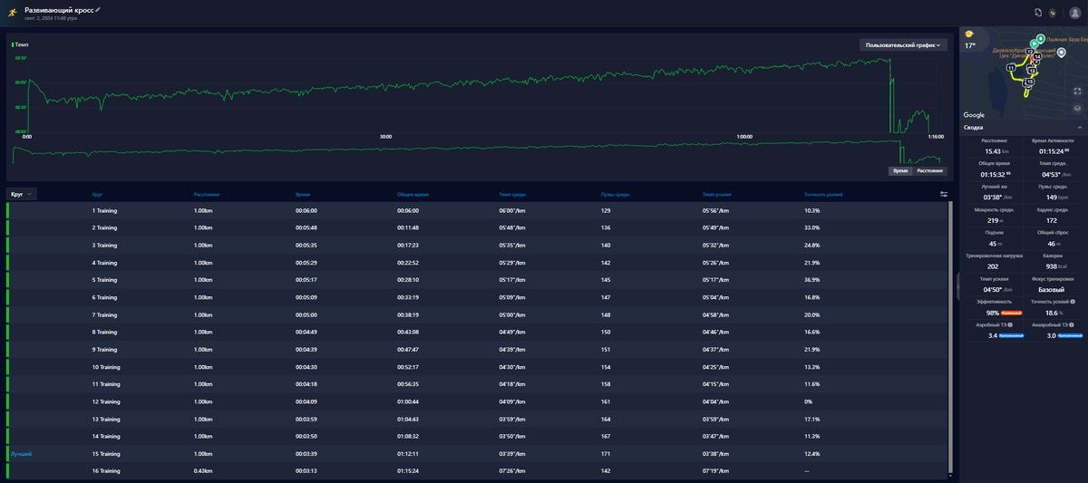
Task: Select the 5 Training lap row
Action: point(477,280)
